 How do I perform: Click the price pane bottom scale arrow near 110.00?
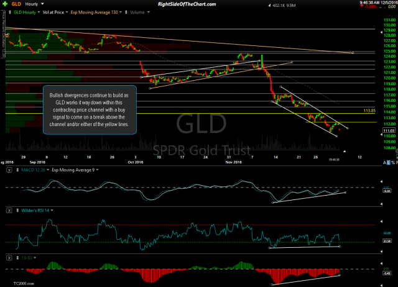coord(381,135)
